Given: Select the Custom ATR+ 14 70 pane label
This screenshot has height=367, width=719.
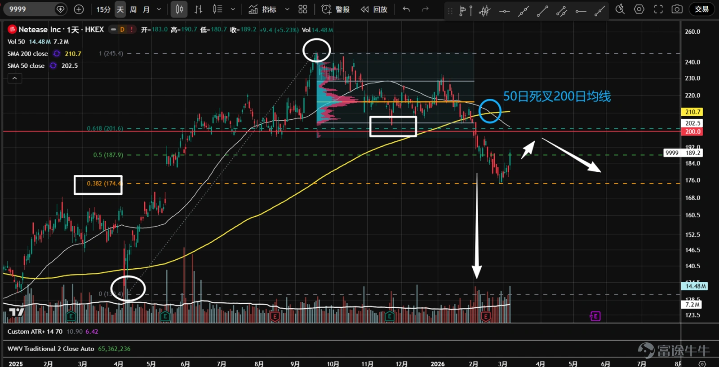Looking at the screenshot, I should pos(35,332).
